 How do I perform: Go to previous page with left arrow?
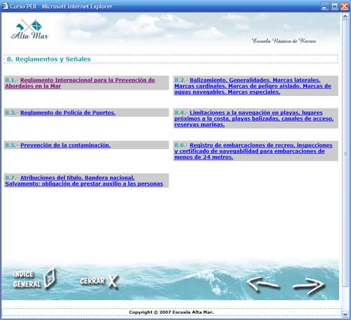pos(263,284)
